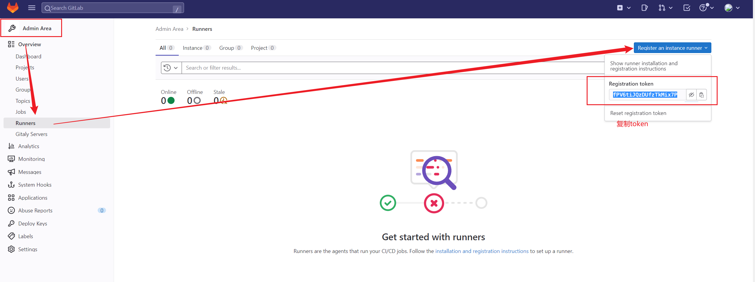Click the Admin Area wrench icon
This screenshot has height=282, width=755.
pos(12,28)
